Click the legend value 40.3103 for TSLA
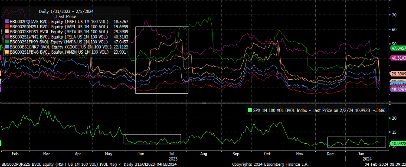Screen dimensions: 406x167 [121, 37]
